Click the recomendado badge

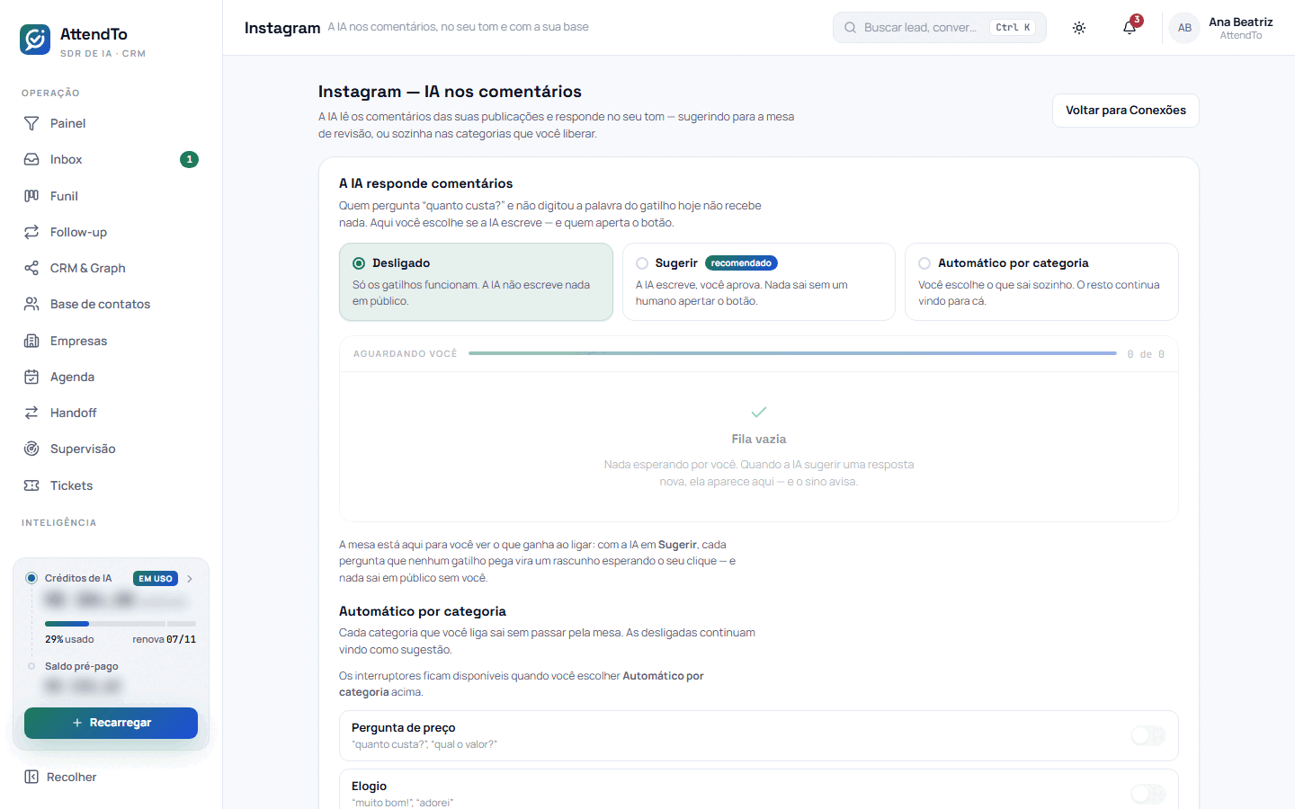coord(741,263)
